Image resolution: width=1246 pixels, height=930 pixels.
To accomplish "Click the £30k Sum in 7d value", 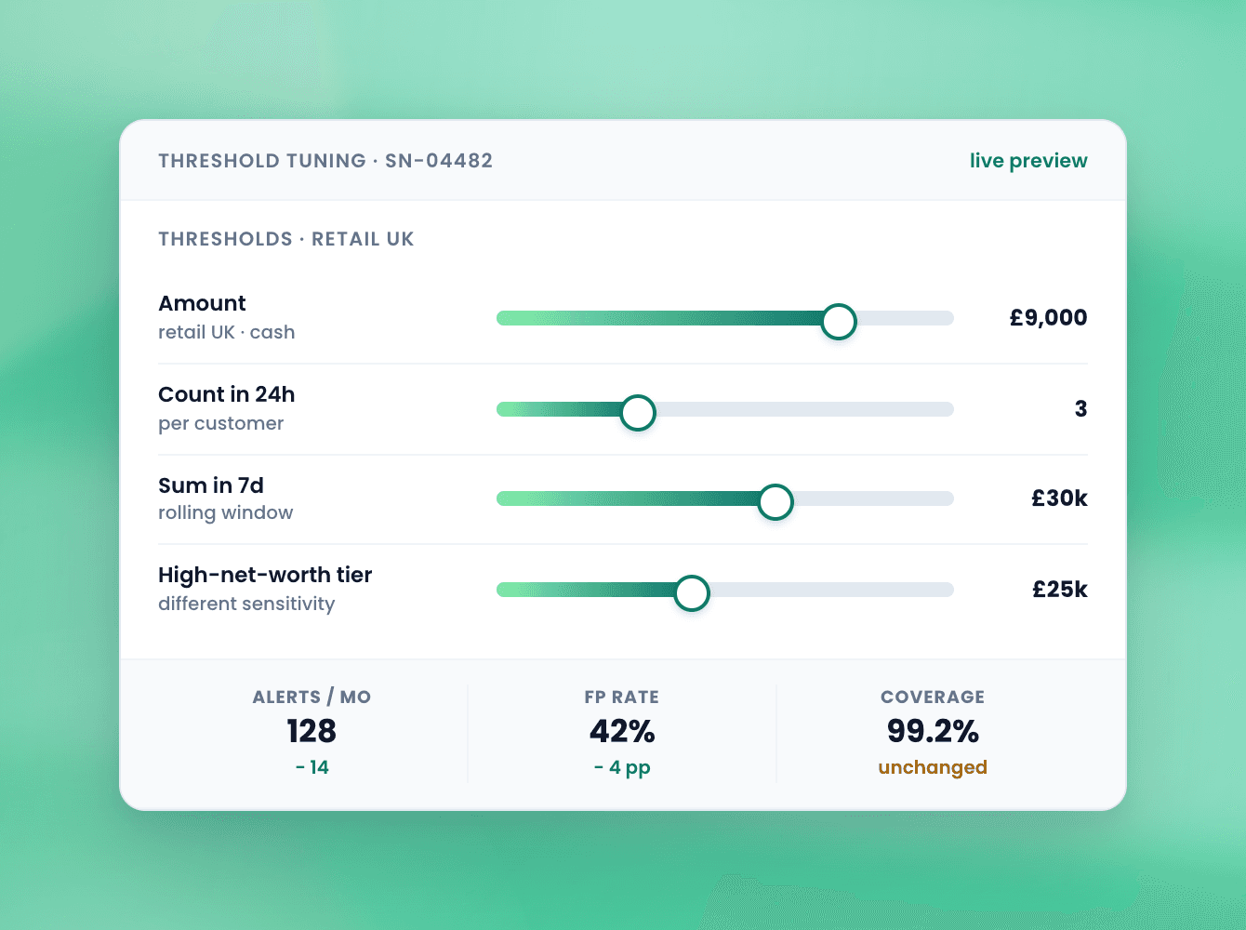I will coord(1059,498).
